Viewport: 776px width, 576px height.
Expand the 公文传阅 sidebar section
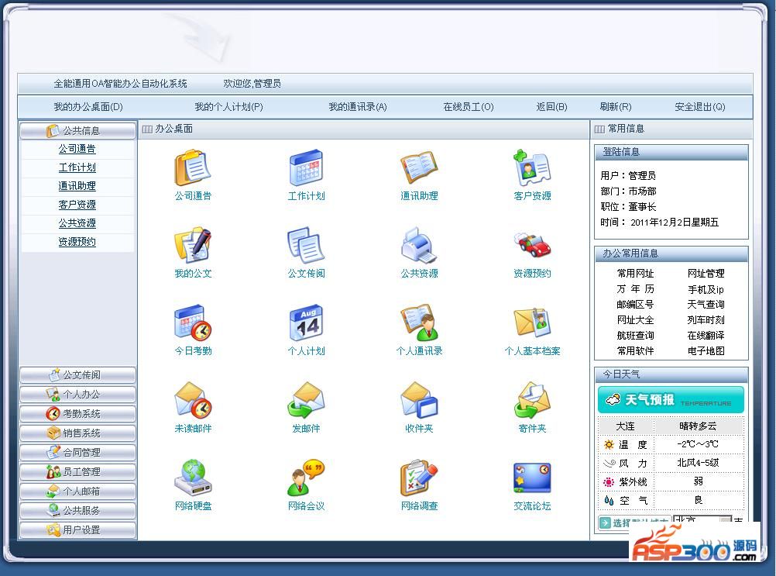(x=77, y=375)
